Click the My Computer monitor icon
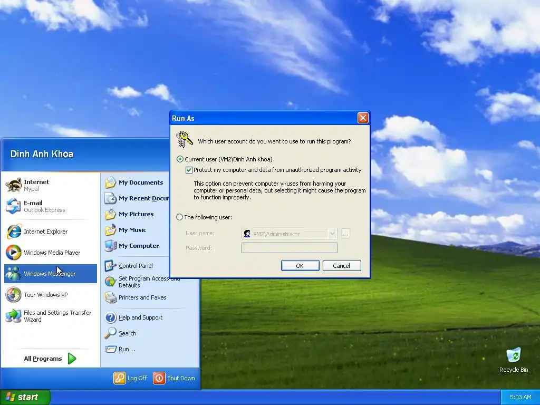The width and height of the screenshot is (540, 405). pos(111,246)
